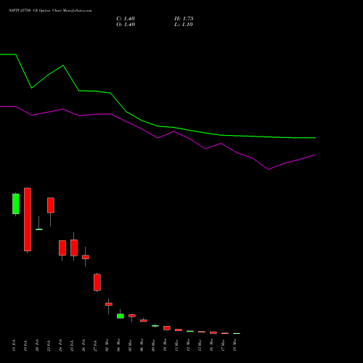Click the 11 Mar date label

pos(176,346)
